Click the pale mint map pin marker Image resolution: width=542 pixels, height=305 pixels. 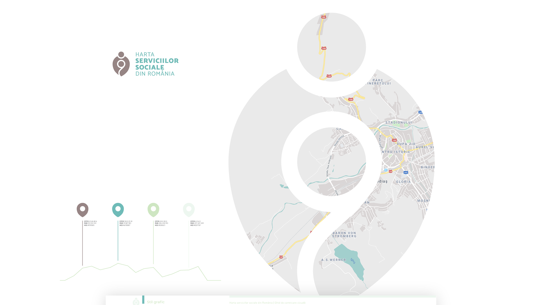pos(189,210)
